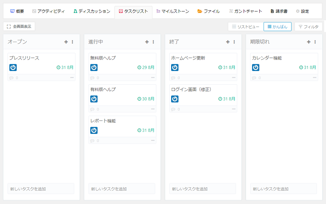Viewport: 326px width, 204px height.
Task: Add a task via 終了 column plus icon
Action: (x=228, y=42)
